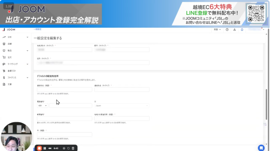Click the Store (店舗) shop icon
The image size is (270, 151).
4,44
